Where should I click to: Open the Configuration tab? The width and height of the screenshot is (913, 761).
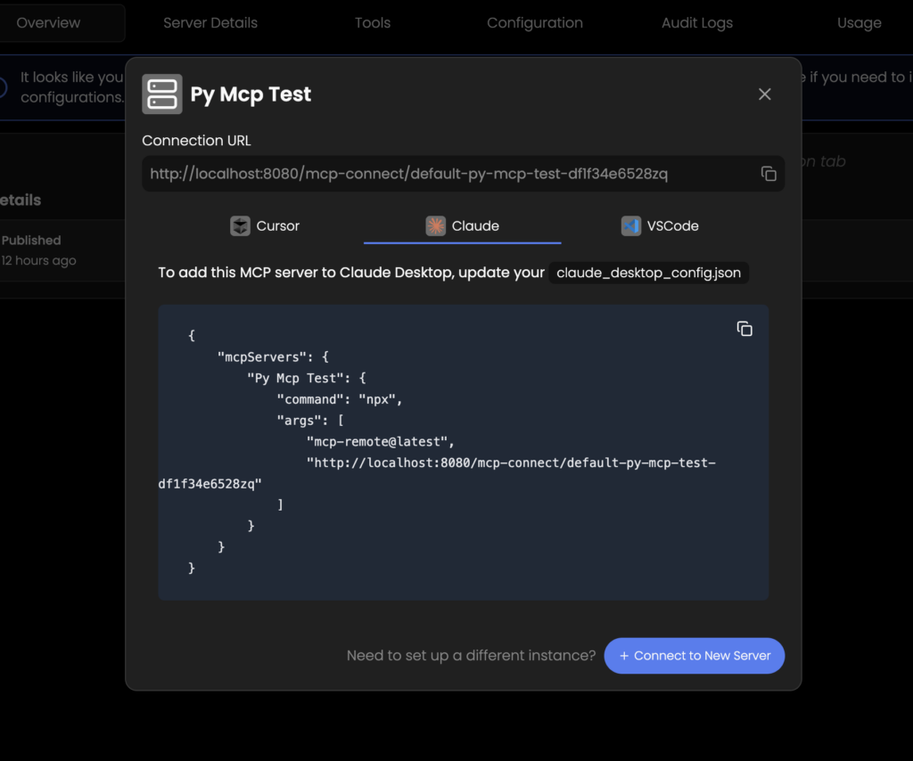[535, 22]
